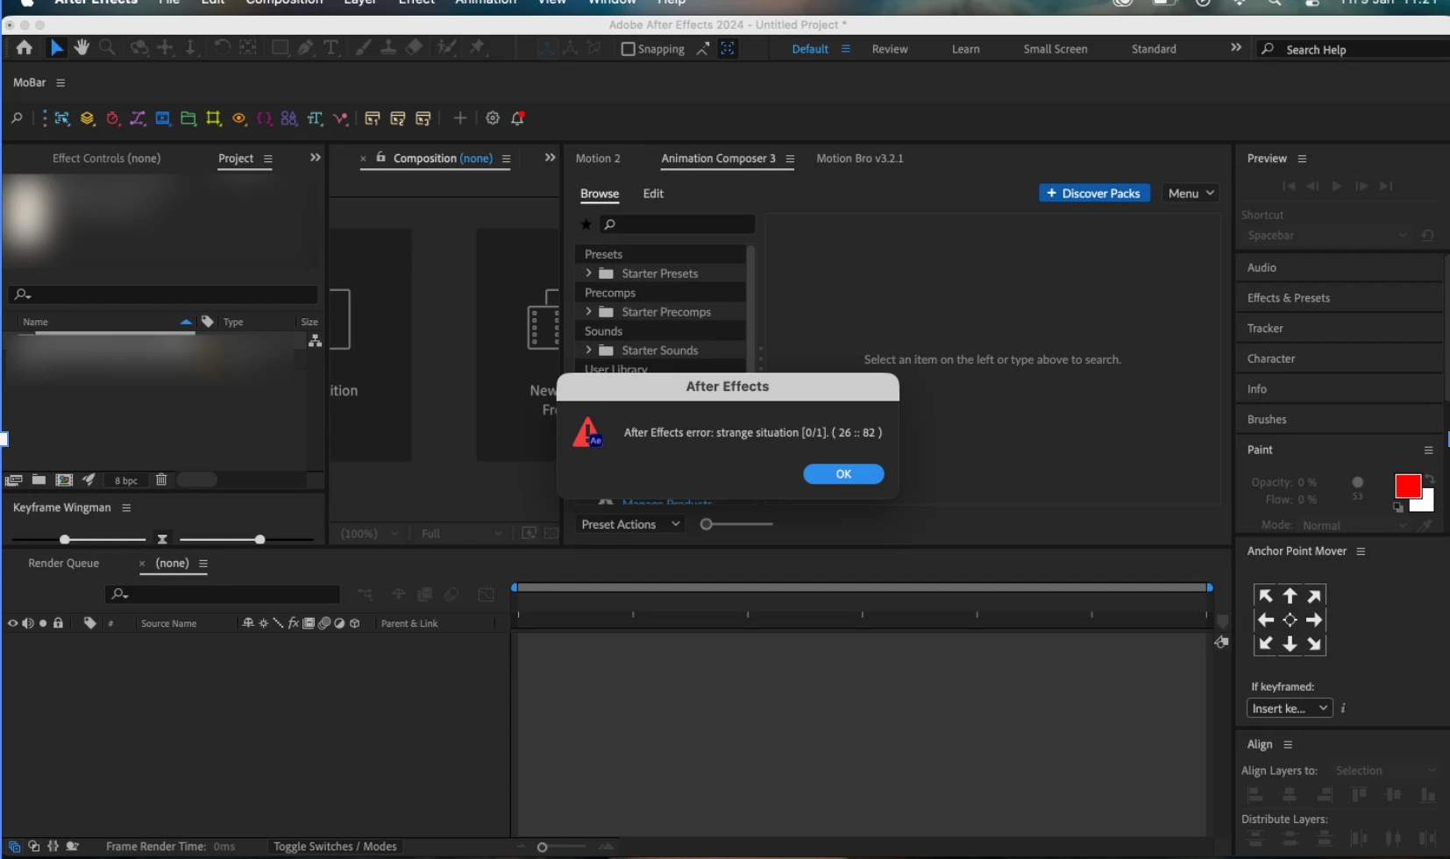Expand the Starter Presets folder

588,273
